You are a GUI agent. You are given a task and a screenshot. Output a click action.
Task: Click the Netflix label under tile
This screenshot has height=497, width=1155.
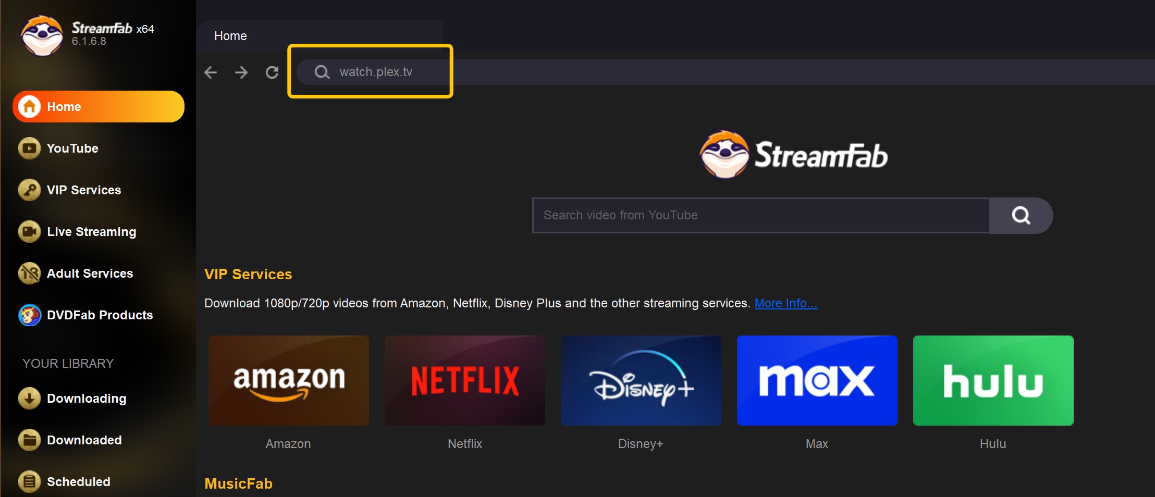tap(465, 444)
